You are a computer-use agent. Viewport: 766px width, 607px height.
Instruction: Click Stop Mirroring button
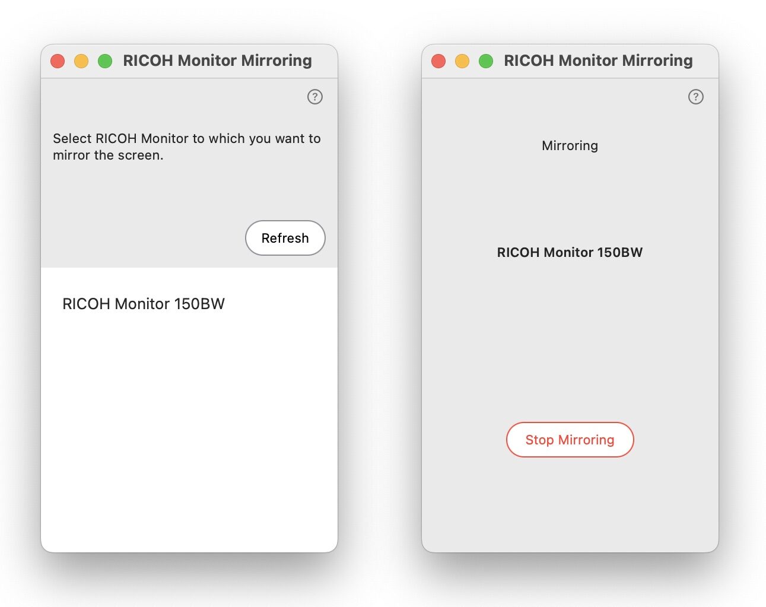pyautogui.click(x=570, y=440)
